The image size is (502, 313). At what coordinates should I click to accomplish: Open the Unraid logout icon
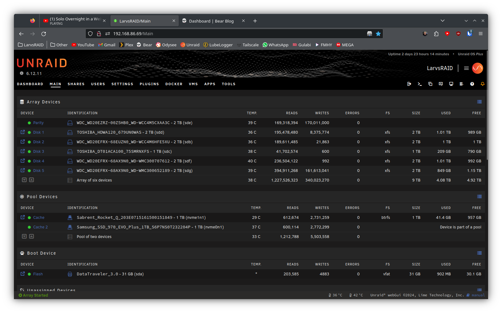point(409,84)
